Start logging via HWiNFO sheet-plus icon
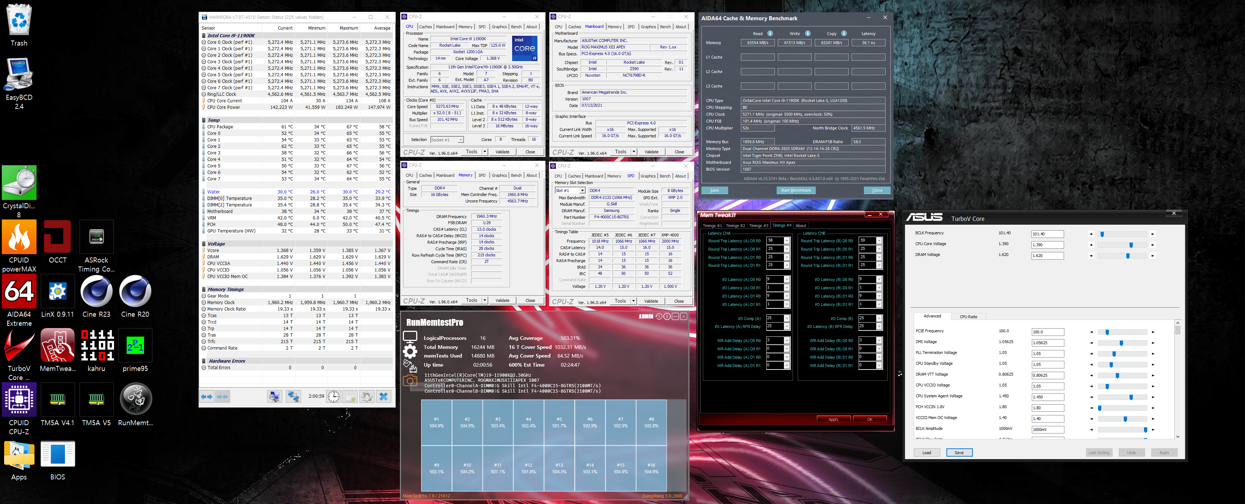This screenshot has height=504, width=1245. pyautogui.click(x=350, y=396)
